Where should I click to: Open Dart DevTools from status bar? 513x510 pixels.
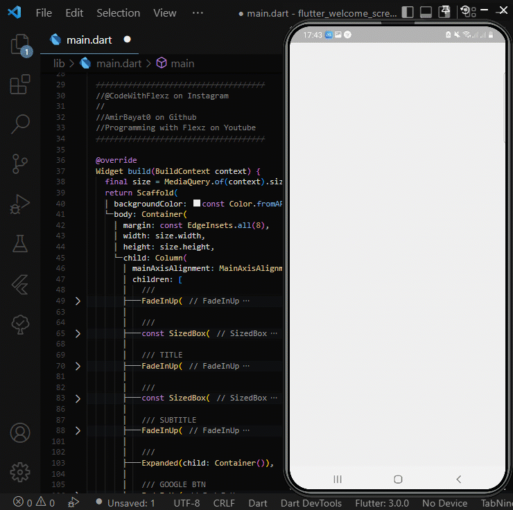point(311,503)
